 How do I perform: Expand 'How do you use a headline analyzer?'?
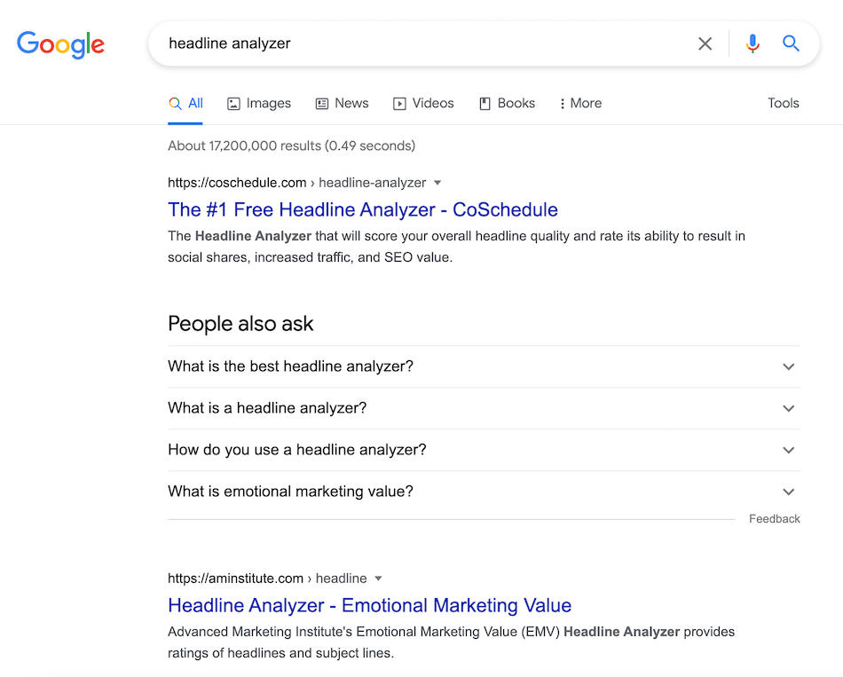(484, 450)
